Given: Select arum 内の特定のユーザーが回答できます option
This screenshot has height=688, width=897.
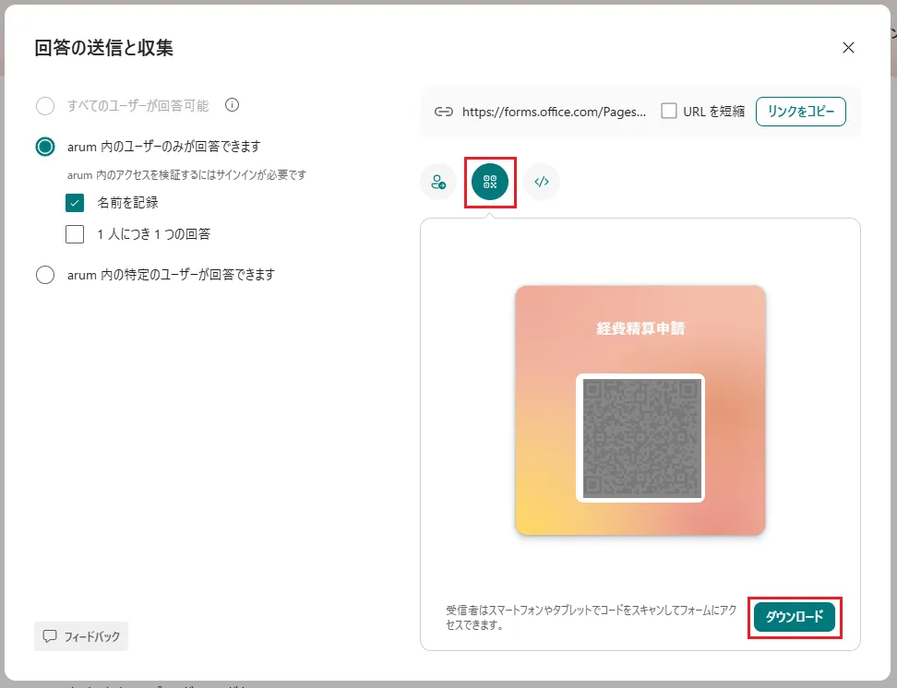Looking at the screenshot, I should click(45, 274).
